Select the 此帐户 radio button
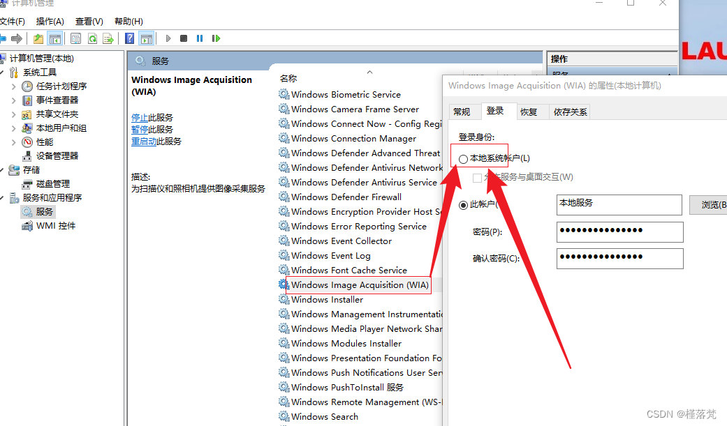 [463, 205]
